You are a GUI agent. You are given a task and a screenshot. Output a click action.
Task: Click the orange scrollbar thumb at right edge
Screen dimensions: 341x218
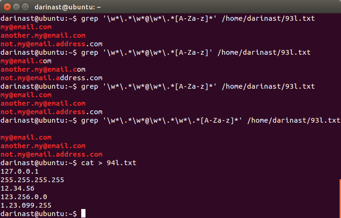pyautogui.click(x=339, y=198)
